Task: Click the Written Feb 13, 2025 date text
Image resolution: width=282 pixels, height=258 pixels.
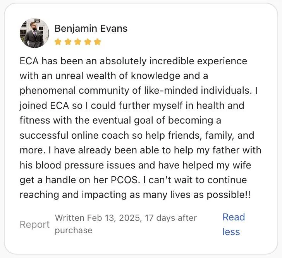Action: coord(126,218)
